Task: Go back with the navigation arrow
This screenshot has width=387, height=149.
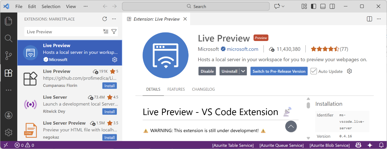Action: click(x=105, y=6)
